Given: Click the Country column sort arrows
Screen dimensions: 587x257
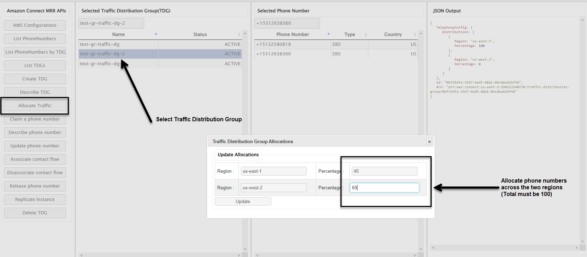Looking at the screenshot, I should 415,35.
